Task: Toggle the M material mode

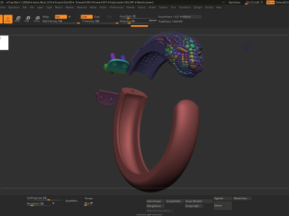Action: coord(70,17)
